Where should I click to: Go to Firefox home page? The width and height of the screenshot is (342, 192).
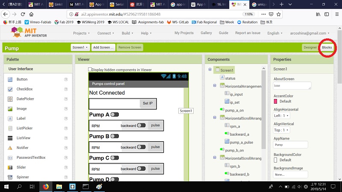click(x=31, y=14)
